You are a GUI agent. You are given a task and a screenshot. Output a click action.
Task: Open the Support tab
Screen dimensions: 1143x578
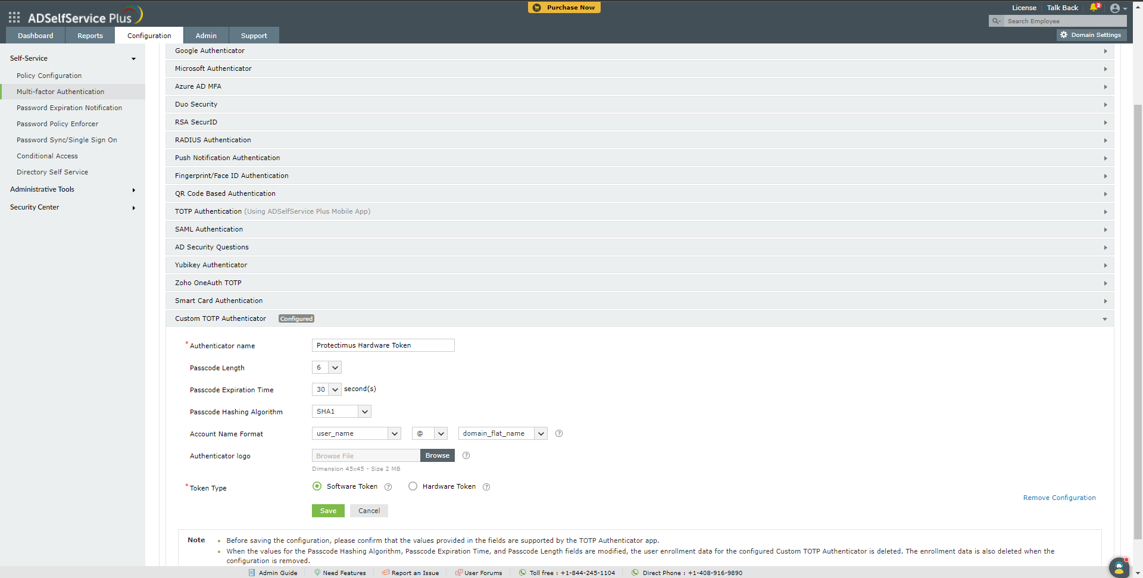point(254,36)
